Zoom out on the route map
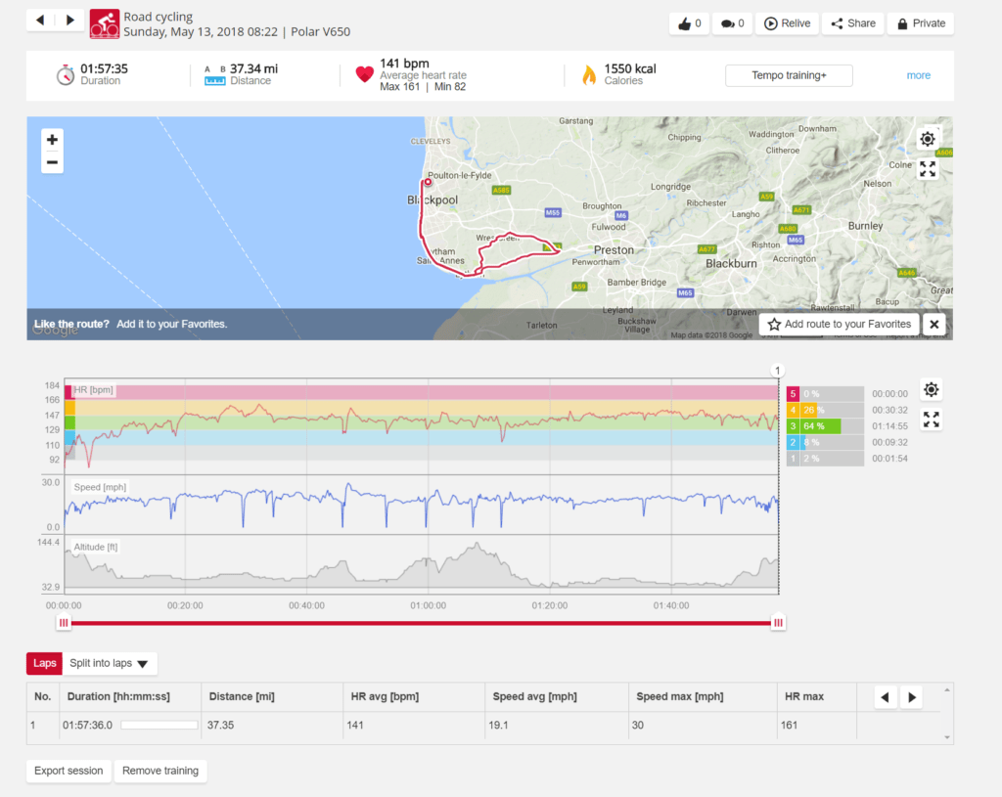 (x=52, y=162)
